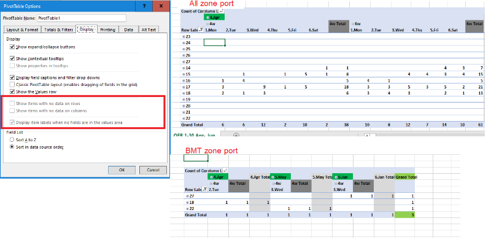
Task: Click the 4w Total header cell in All zone table
Action: (x=339, y=26)
